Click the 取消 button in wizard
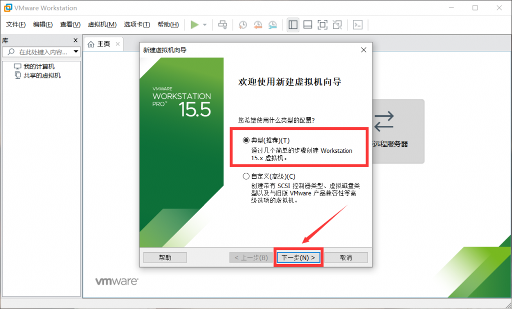512x309 pixels. click(346, 258)
